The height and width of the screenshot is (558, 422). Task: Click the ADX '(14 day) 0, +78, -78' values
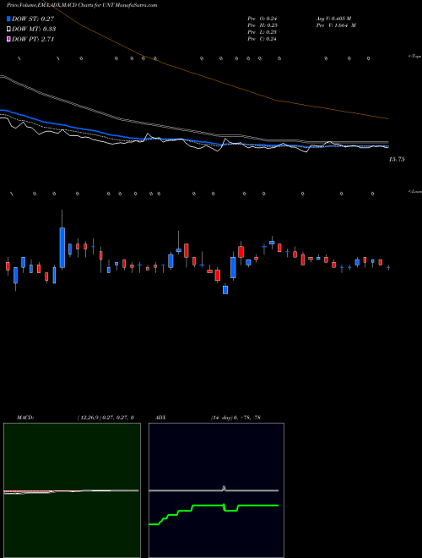pos(235,418)
